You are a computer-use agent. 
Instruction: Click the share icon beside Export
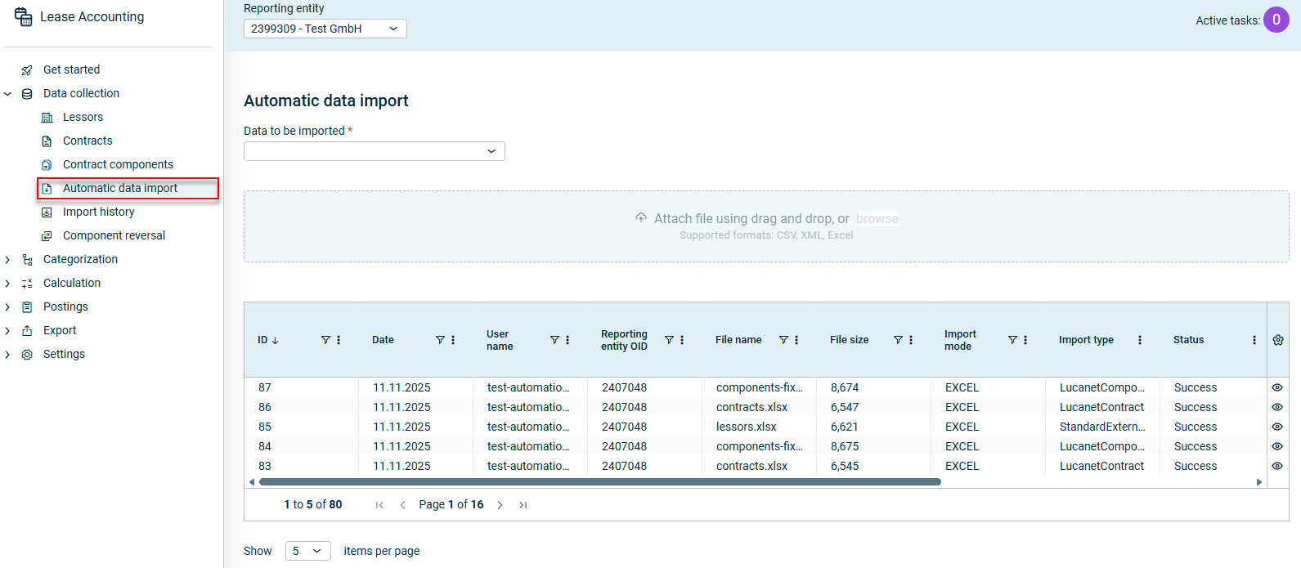point(27,331)
